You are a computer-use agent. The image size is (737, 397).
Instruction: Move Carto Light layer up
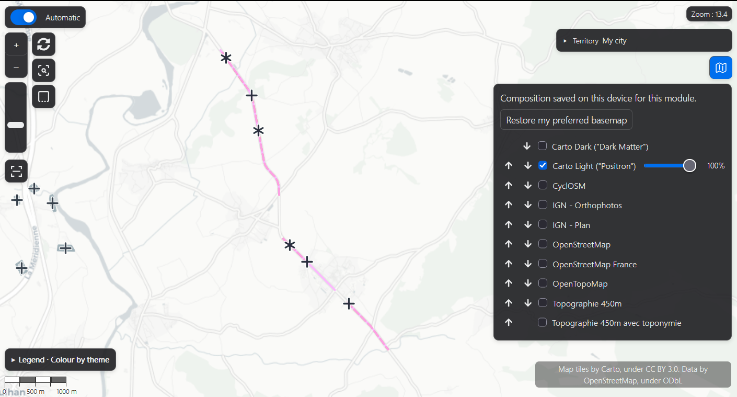(x=509, y=166)
